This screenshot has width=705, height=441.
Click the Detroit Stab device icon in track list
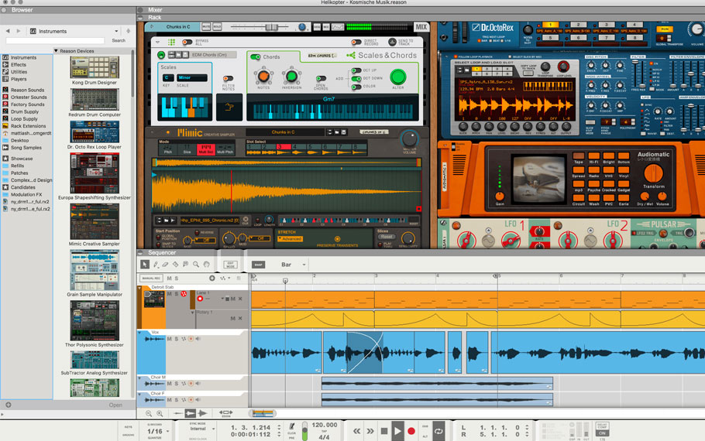click(153, 299)
